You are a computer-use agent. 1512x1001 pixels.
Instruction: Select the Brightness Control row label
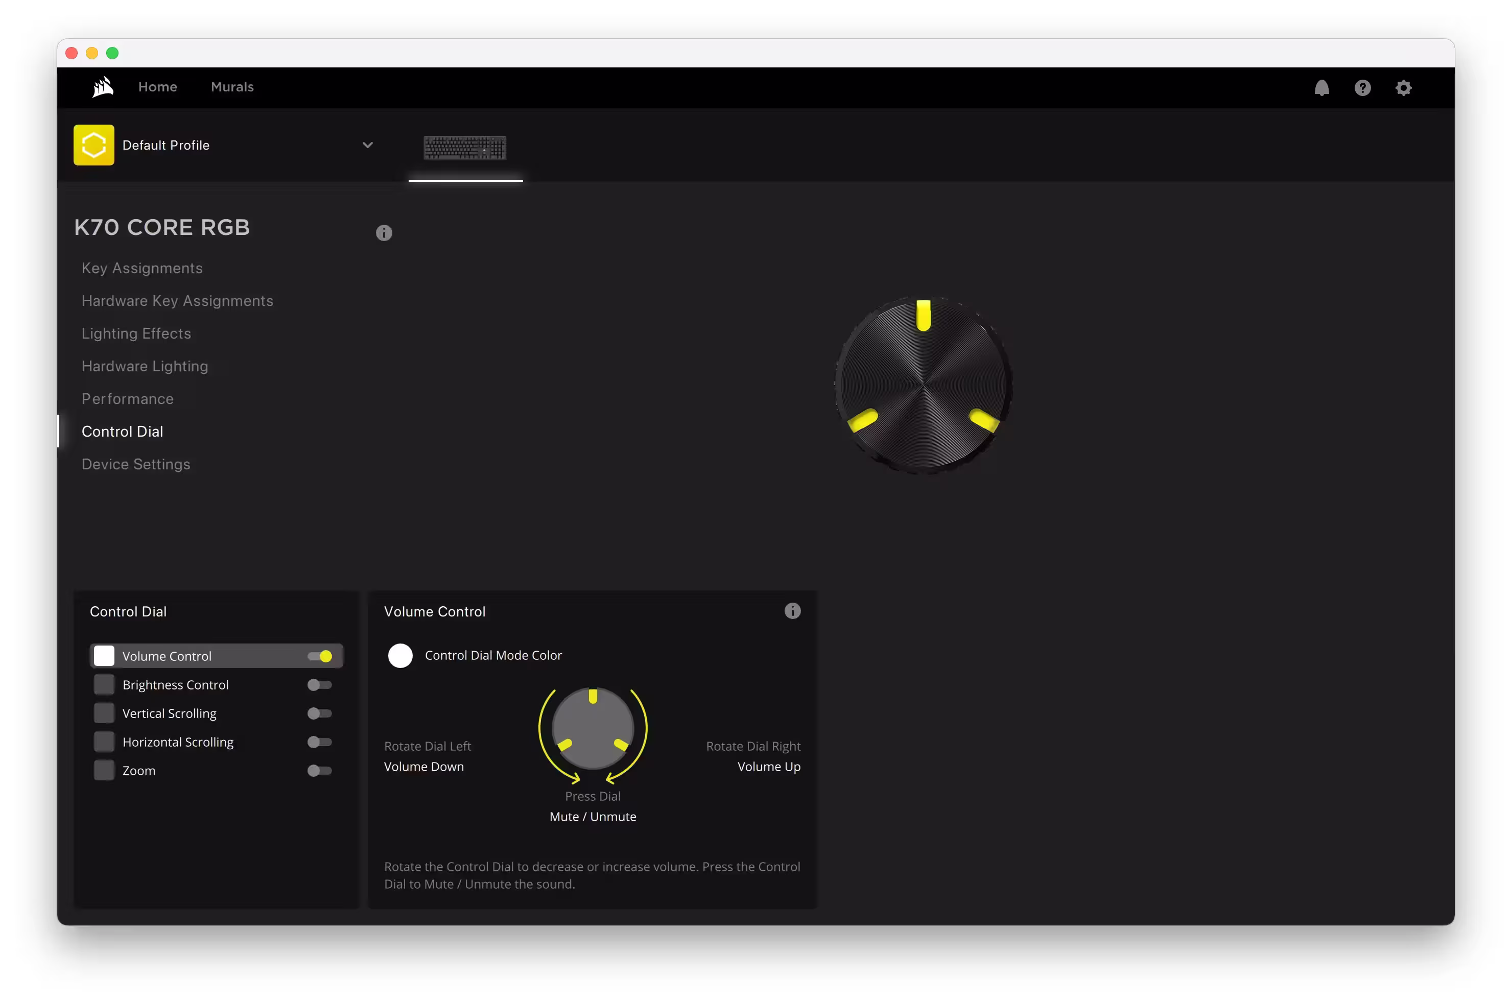coord(176,685)
